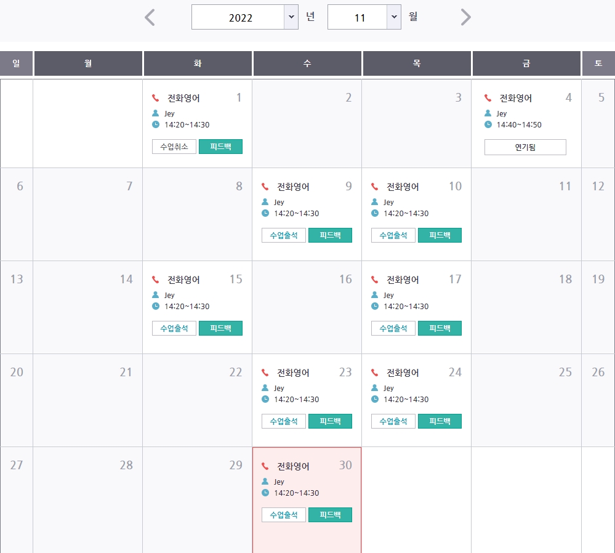Select the empty November 16 day cell
Image resolution: width=615 pixels, height=553 pixels.
[307, 307]
